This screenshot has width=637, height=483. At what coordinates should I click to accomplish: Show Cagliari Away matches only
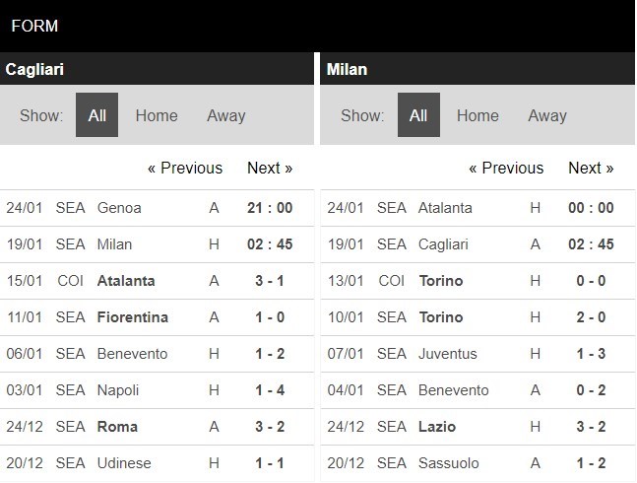click(x=226, y=115)
